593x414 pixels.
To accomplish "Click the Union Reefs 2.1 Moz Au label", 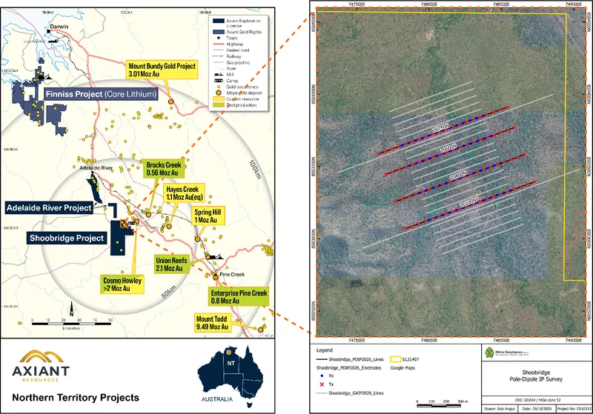I will (171, 264).
